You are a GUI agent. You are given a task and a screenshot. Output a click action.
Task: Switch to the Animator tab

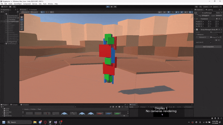pyautogui.click(x=33, y=10)
